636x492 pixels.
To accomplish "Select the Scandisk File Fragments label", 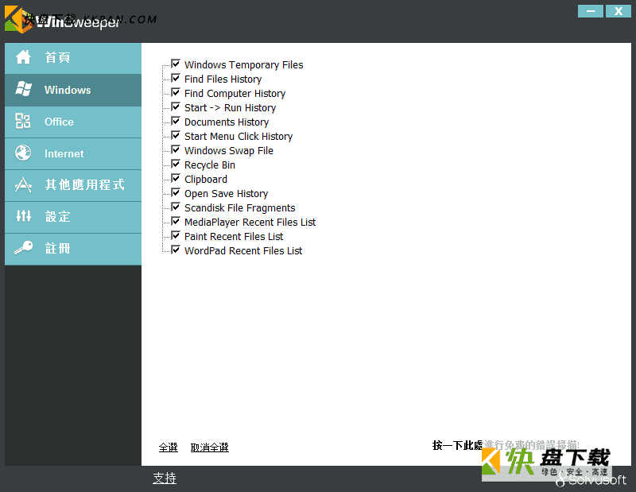I will 240,208.
